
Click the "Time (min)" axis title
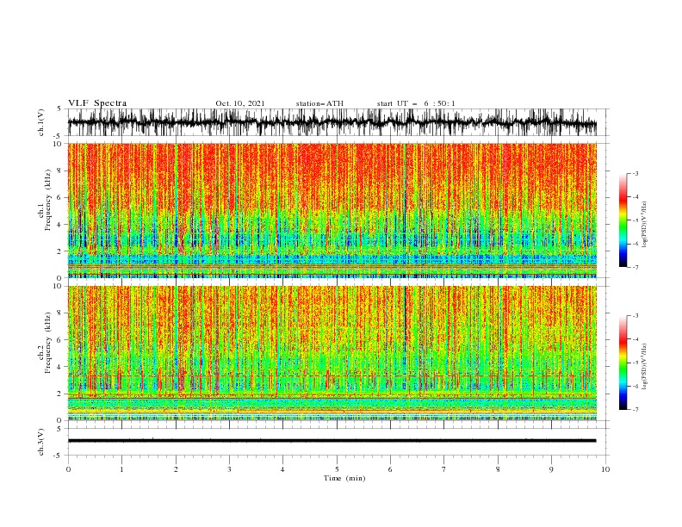(x=344, y=478)
